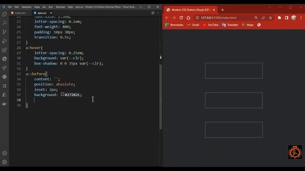Open the Selection menu
The width and height of the screenshot is (305, 171).
coord(27,7)
